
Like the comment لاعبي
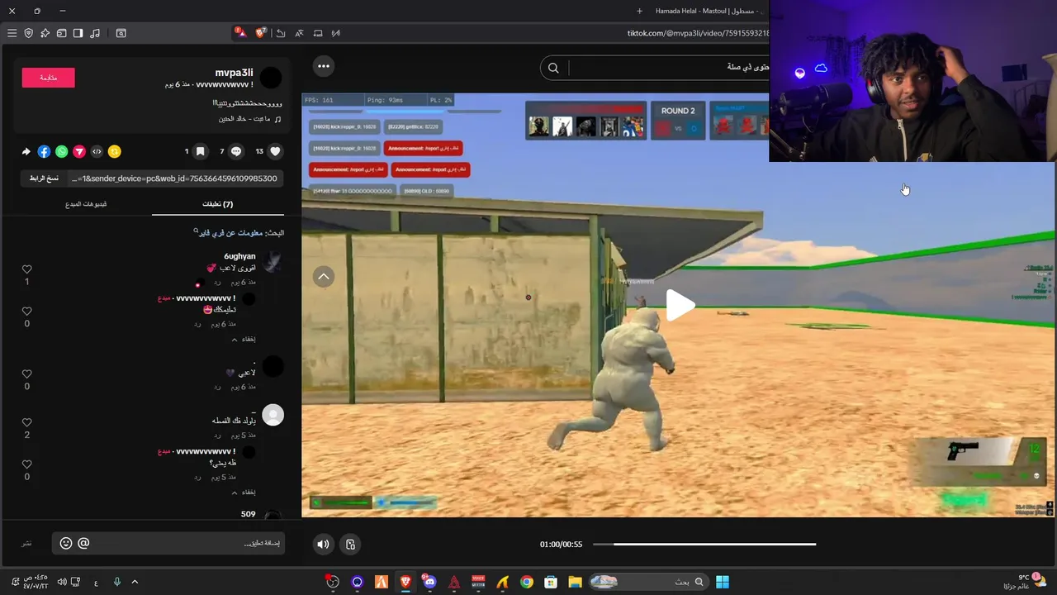(26, 374)
